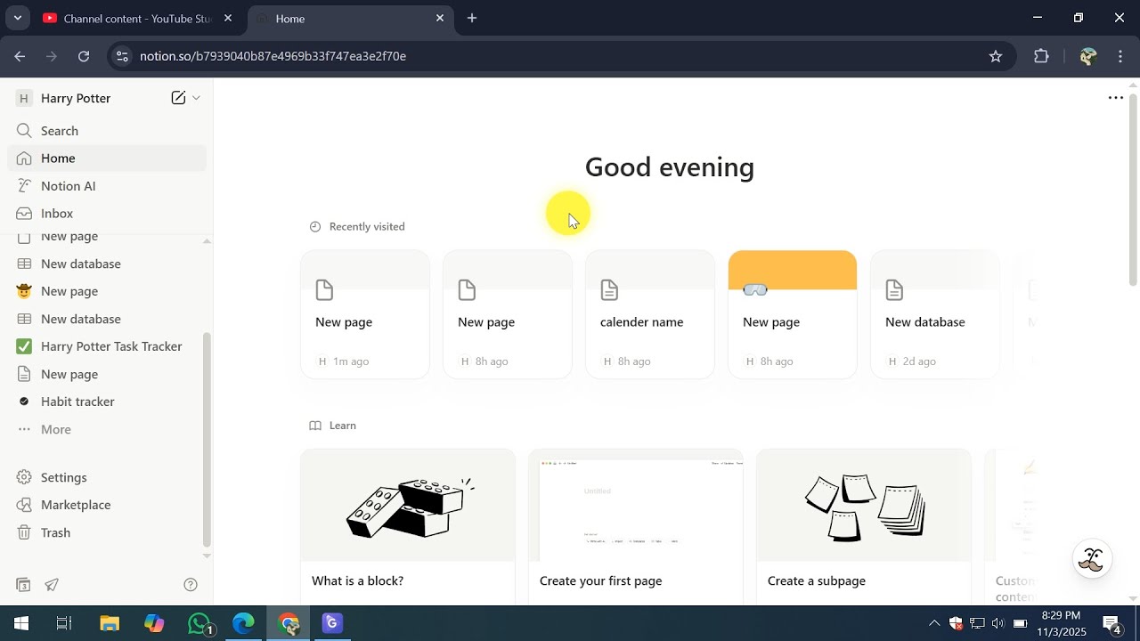Click the green checkmark Task Tracker icon
1140x641 pixels.
click(x=24, y=346)
